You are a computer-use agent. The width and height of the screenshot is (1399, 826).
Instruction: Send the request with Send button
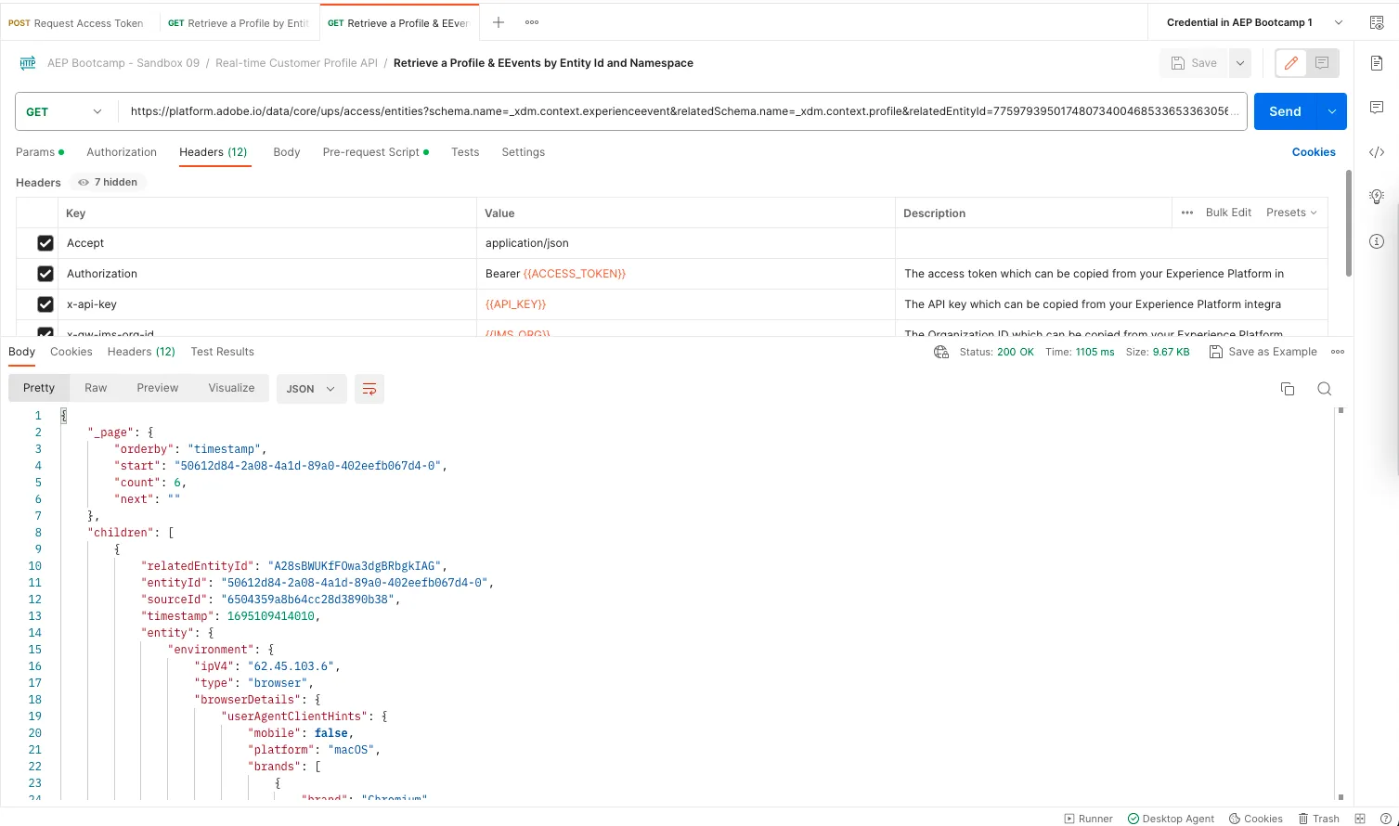click(x=1285, y=111)
